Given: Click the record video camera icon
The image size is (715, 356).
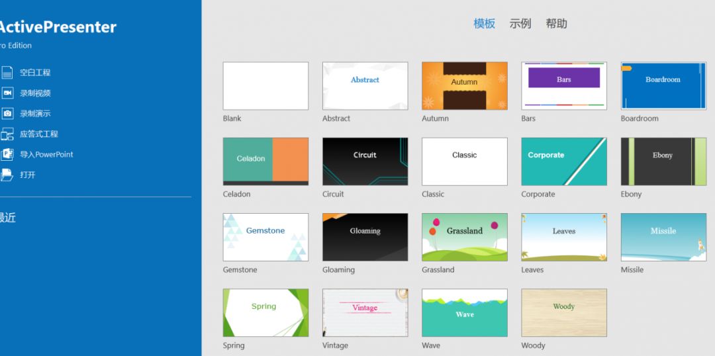Looking at the screenshot, I should pyautogui.click(x=7, y=93).
